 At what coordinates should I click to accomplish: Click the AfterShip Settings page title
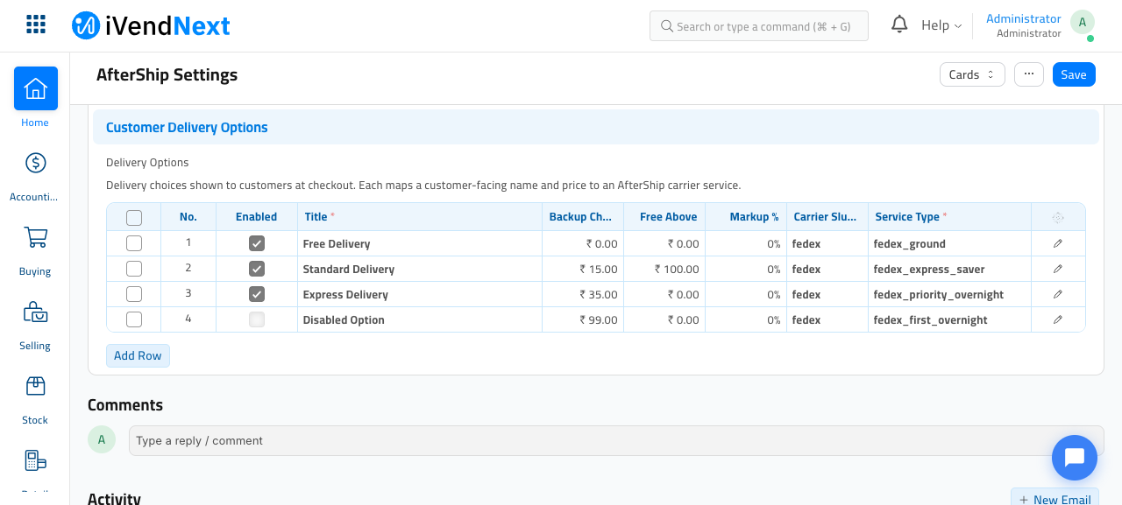click(x=167, y=74)
